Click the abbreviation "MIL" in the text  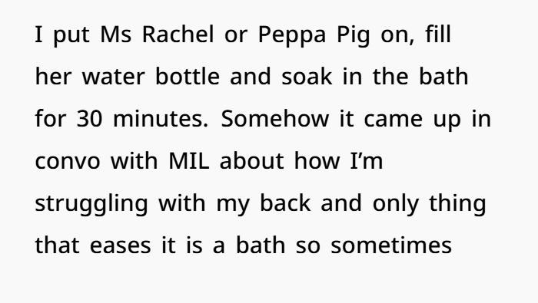(189, 160)
